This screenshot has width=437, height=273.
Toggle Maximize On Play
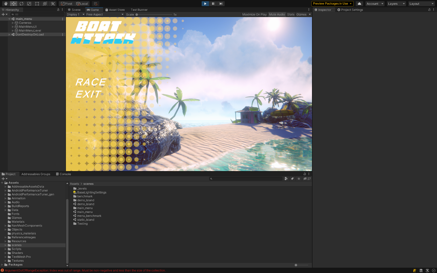(x=254, y=14)
